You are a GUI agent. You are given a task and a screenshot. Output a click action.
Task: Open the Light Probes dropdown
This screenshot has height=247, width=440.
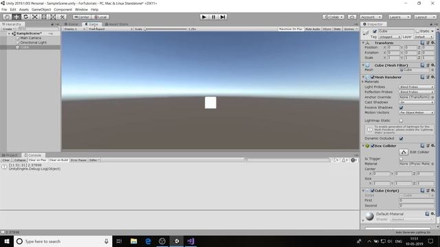(x=417, y=87)
